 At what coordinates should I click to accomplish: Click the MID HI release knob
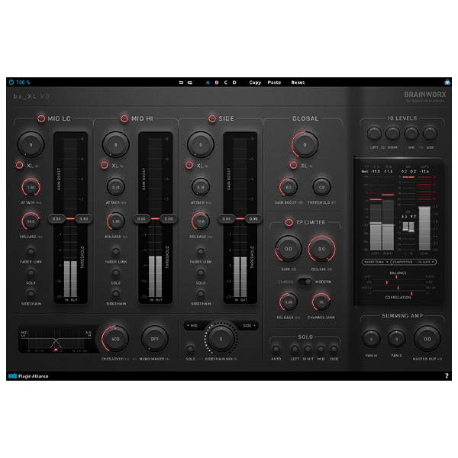click(x=116, y=221)
